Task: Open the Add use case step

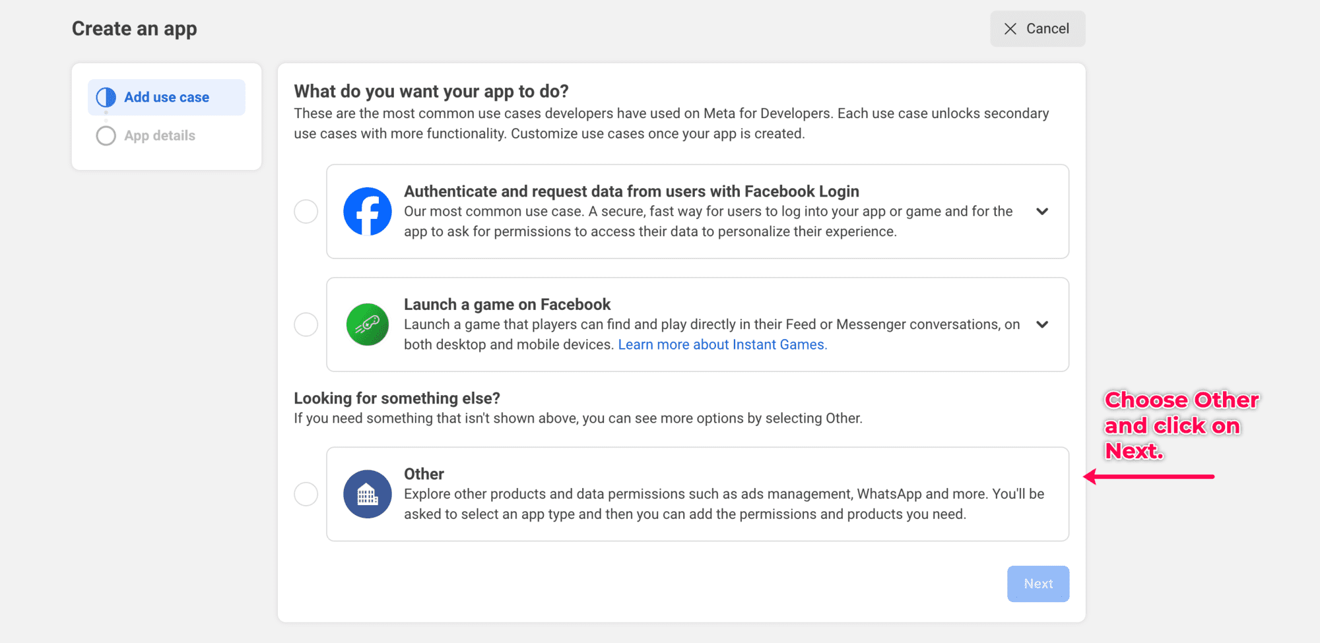Action: coord(166,98)
